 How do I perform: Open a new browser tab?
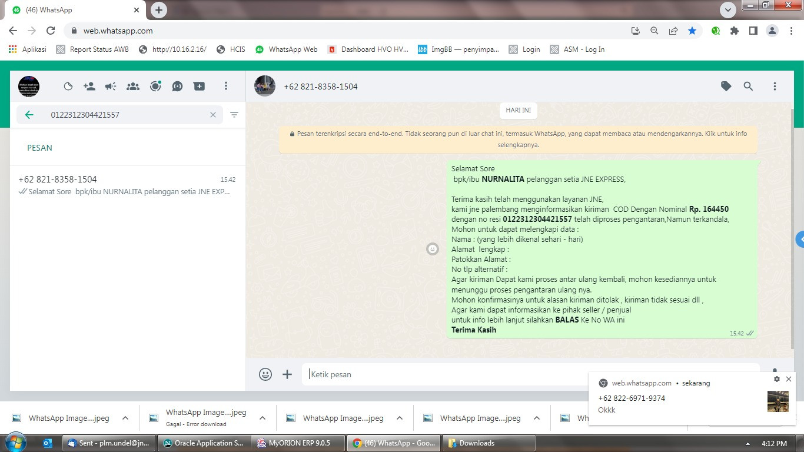pos(158,10)
